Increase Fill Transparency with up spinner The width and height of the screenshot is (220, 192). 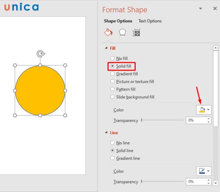(x=209, y=118)
